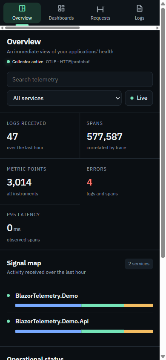The height and width of the screenshot is (360, 166).
Task: Focus the Search telemetry field
Action: click(80, 79)
